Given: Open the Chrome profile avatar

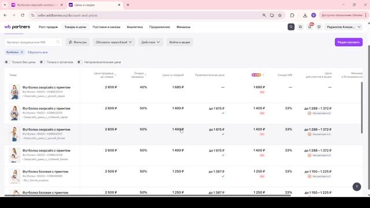Looking at the screenshot, I should pyautogui.click(x=313, y=16).
